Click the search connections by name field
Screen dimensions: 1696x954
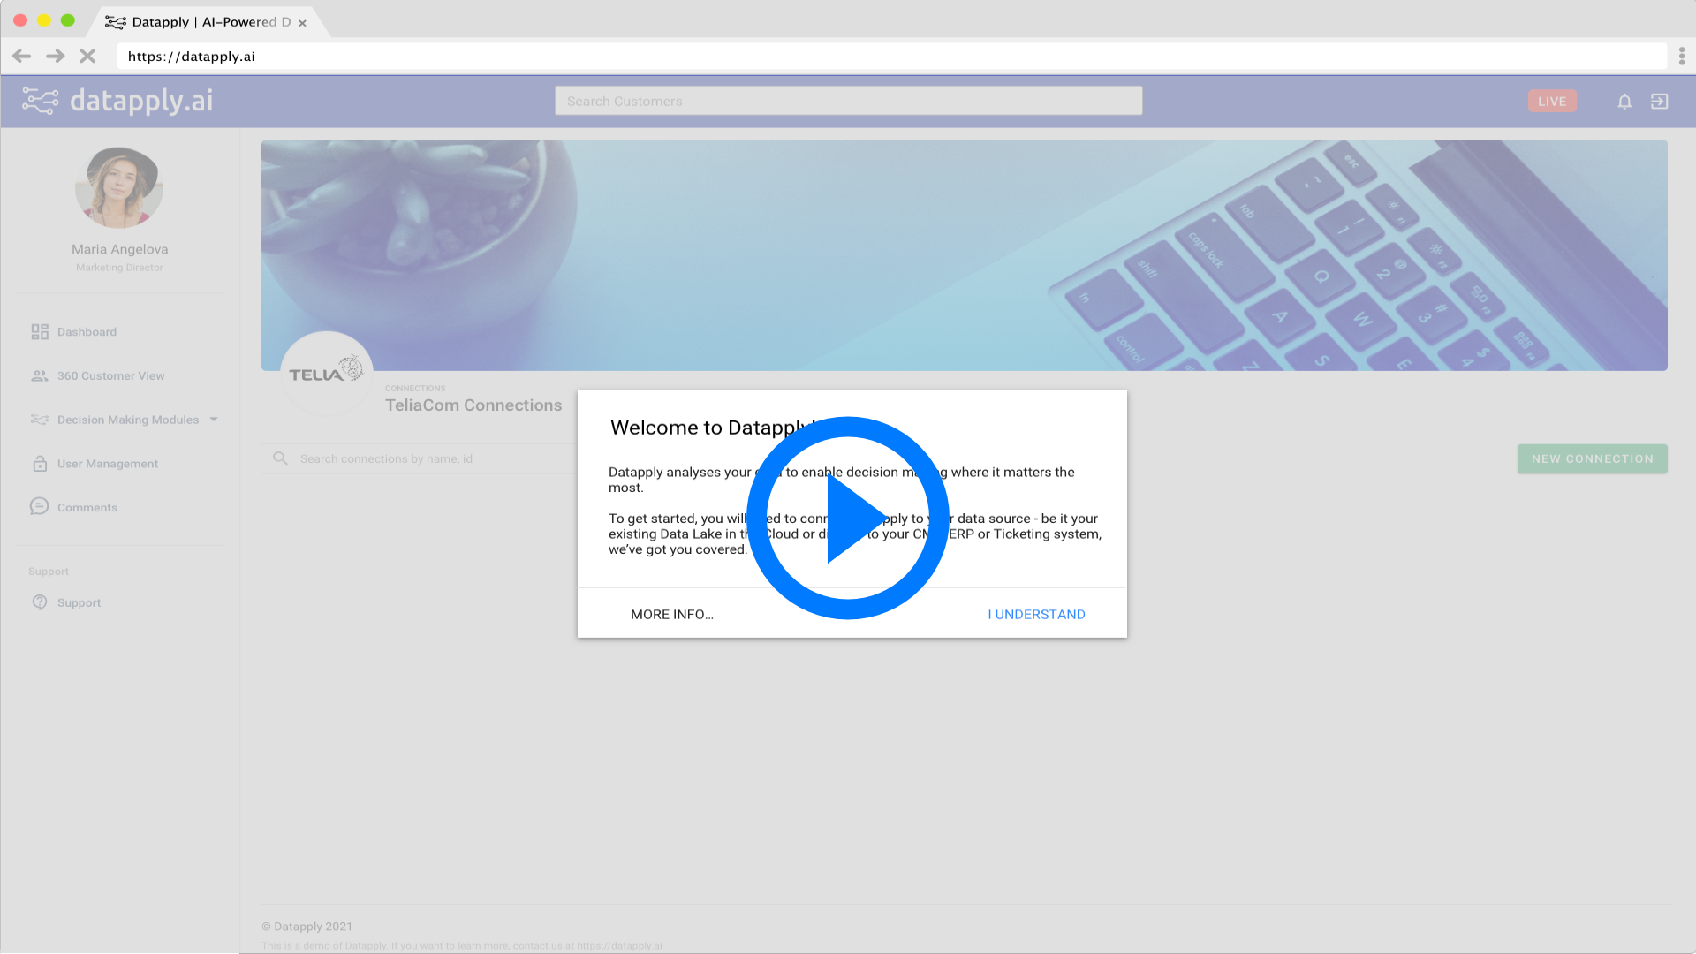coord(424,459)
